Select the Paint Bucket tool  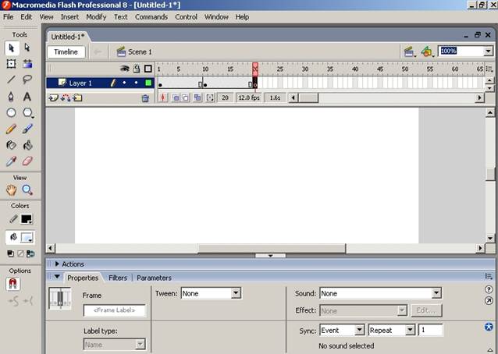point(27,145)
